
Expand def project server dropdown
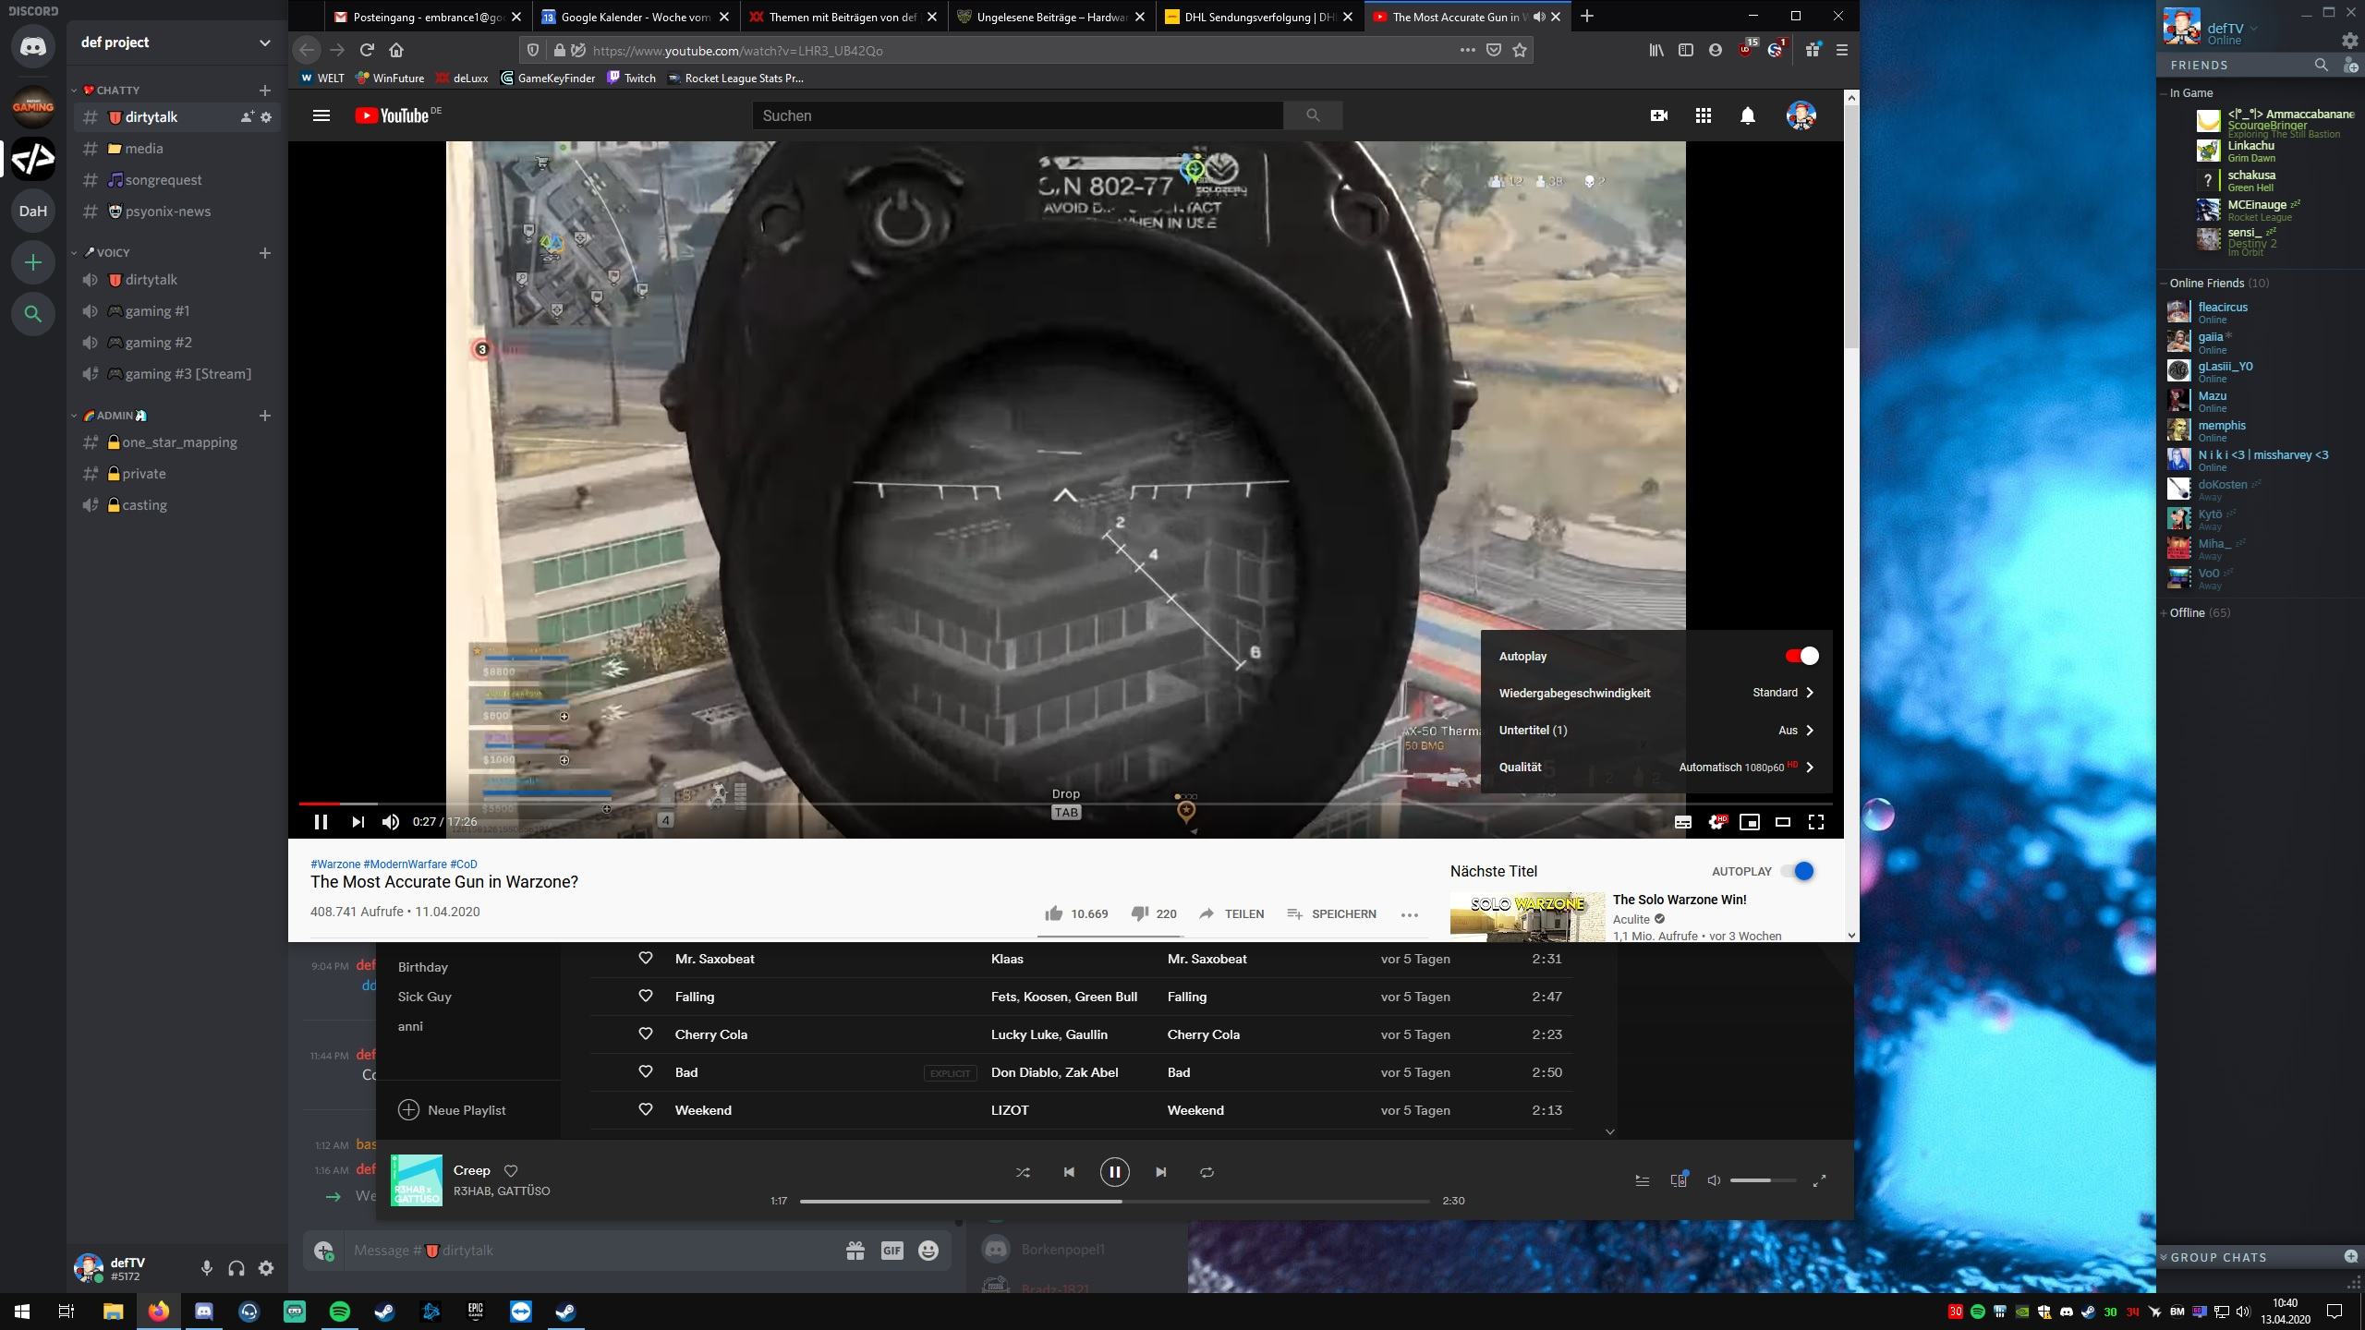point(265,42)
